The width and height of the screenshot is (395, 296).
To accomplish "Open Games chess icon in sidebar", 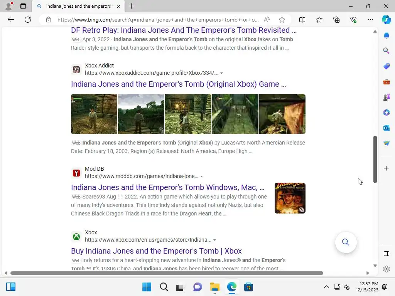I will [x=386, y=97].
